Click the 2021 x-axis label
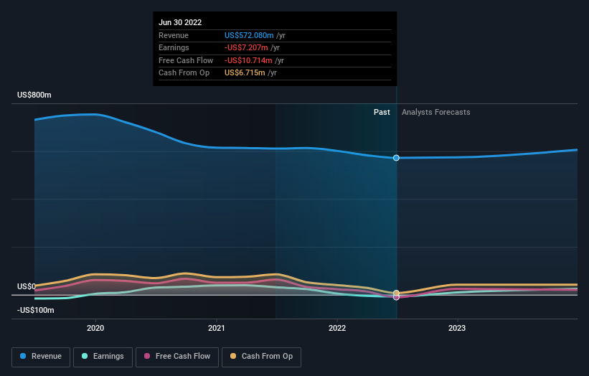 point(217,329)
